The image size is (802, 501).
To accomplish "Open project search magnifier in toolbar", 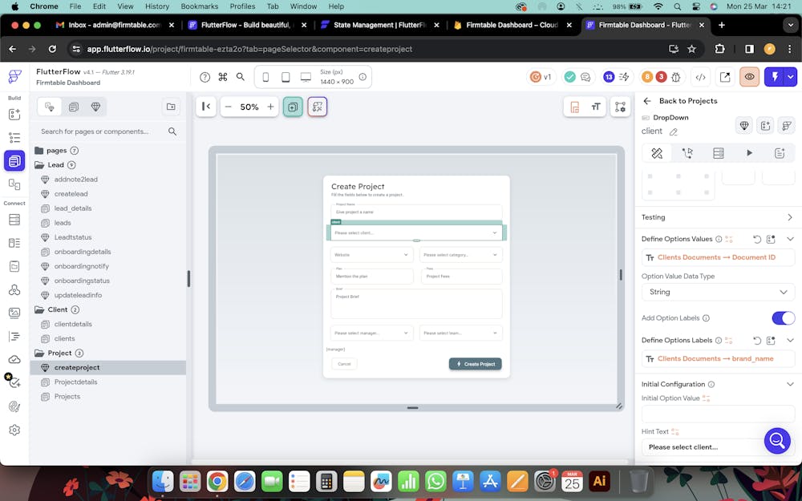I will click(x=241, y=77).
